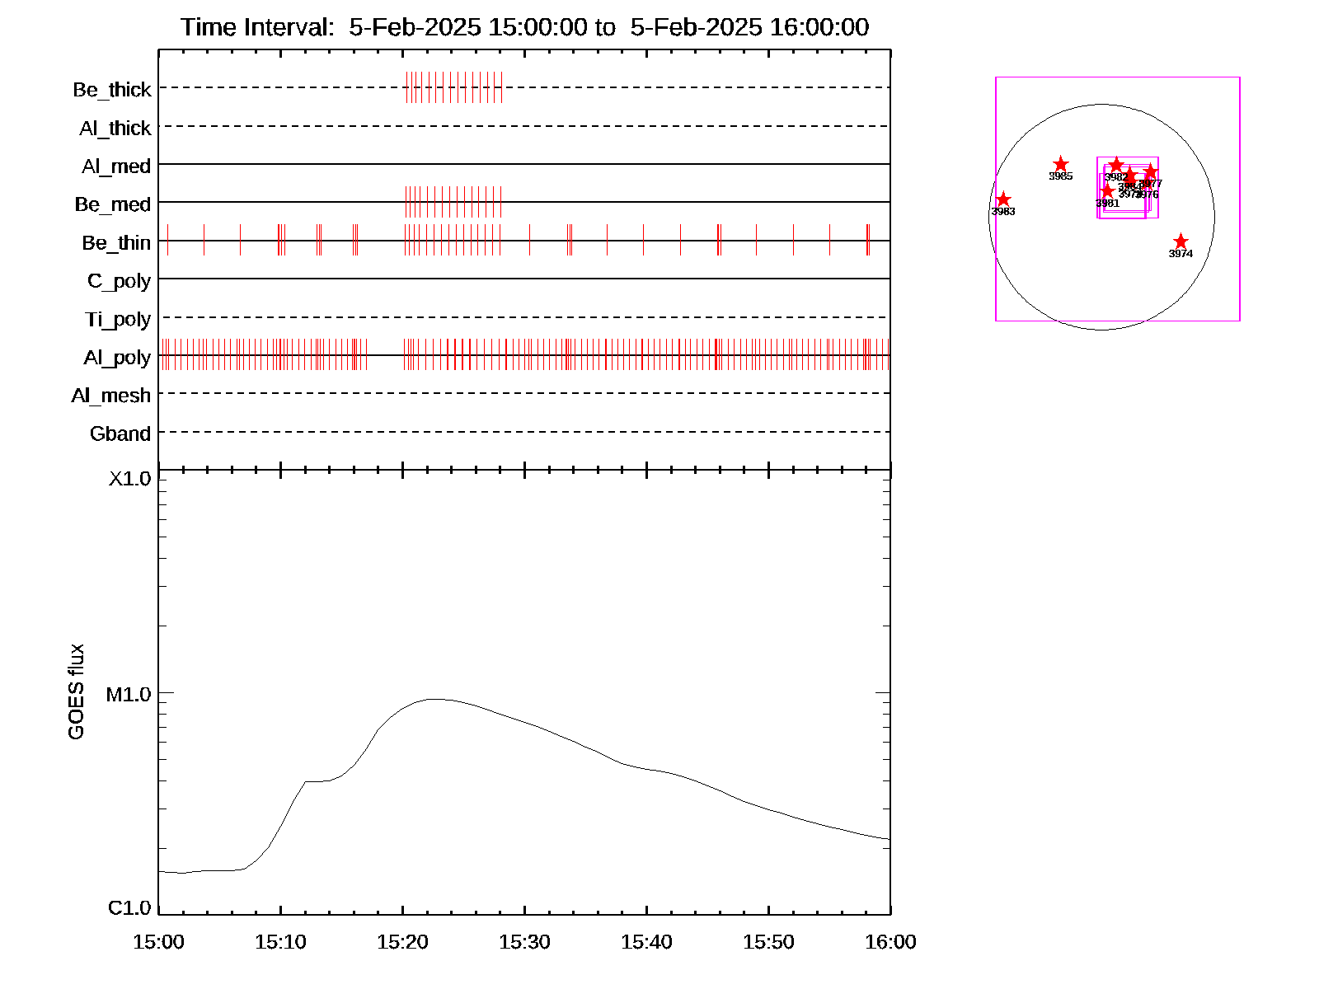Image resolution: width=1319 pixels, height=989 pixels.
Task: Select the Al_med filter label
Action: tap(116, 166)
